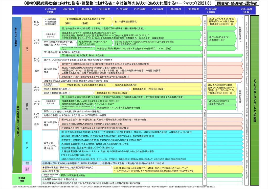This screenshot has width=268, height=189.
Task: Click the 国交省・経産省・環境省 label box
Action: 238,3
